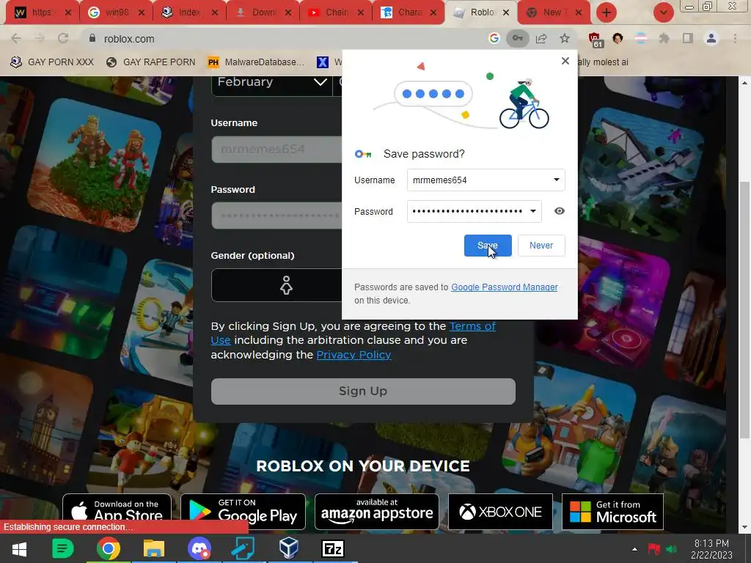This screenshot has width=751, height=563.
Task: Open the Windows Start menu
Action: coord(19,548)
